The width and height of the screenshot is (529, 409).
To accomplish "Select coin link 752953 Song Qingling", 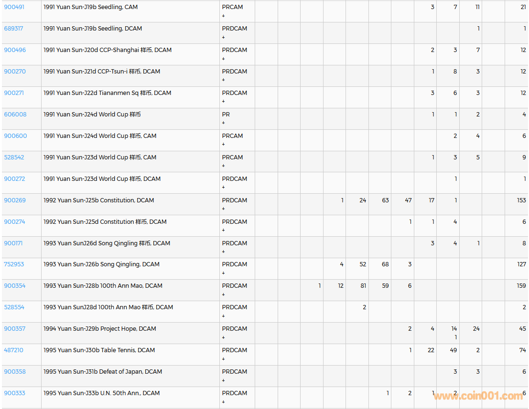I will [x=14, y=264].
